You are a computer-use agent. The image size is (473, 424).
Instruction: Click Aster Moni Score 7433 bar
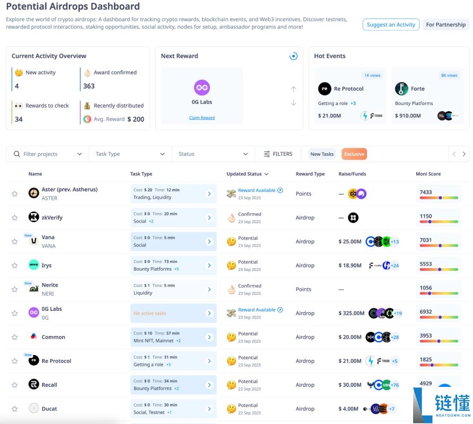[439, 198]
